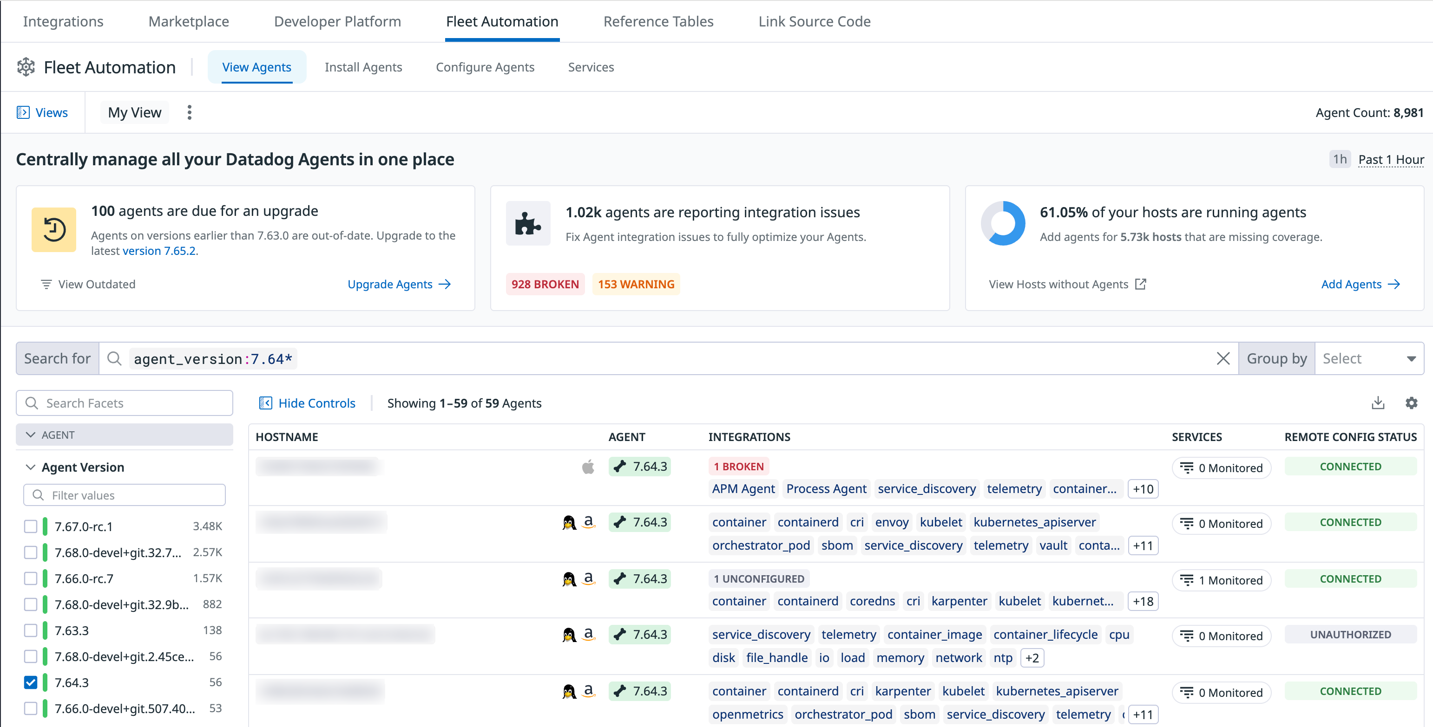Toggle the 7.67.0-rc.1 version checkbox
This screenshot has width=1433, height=727.
pos(31,526)
